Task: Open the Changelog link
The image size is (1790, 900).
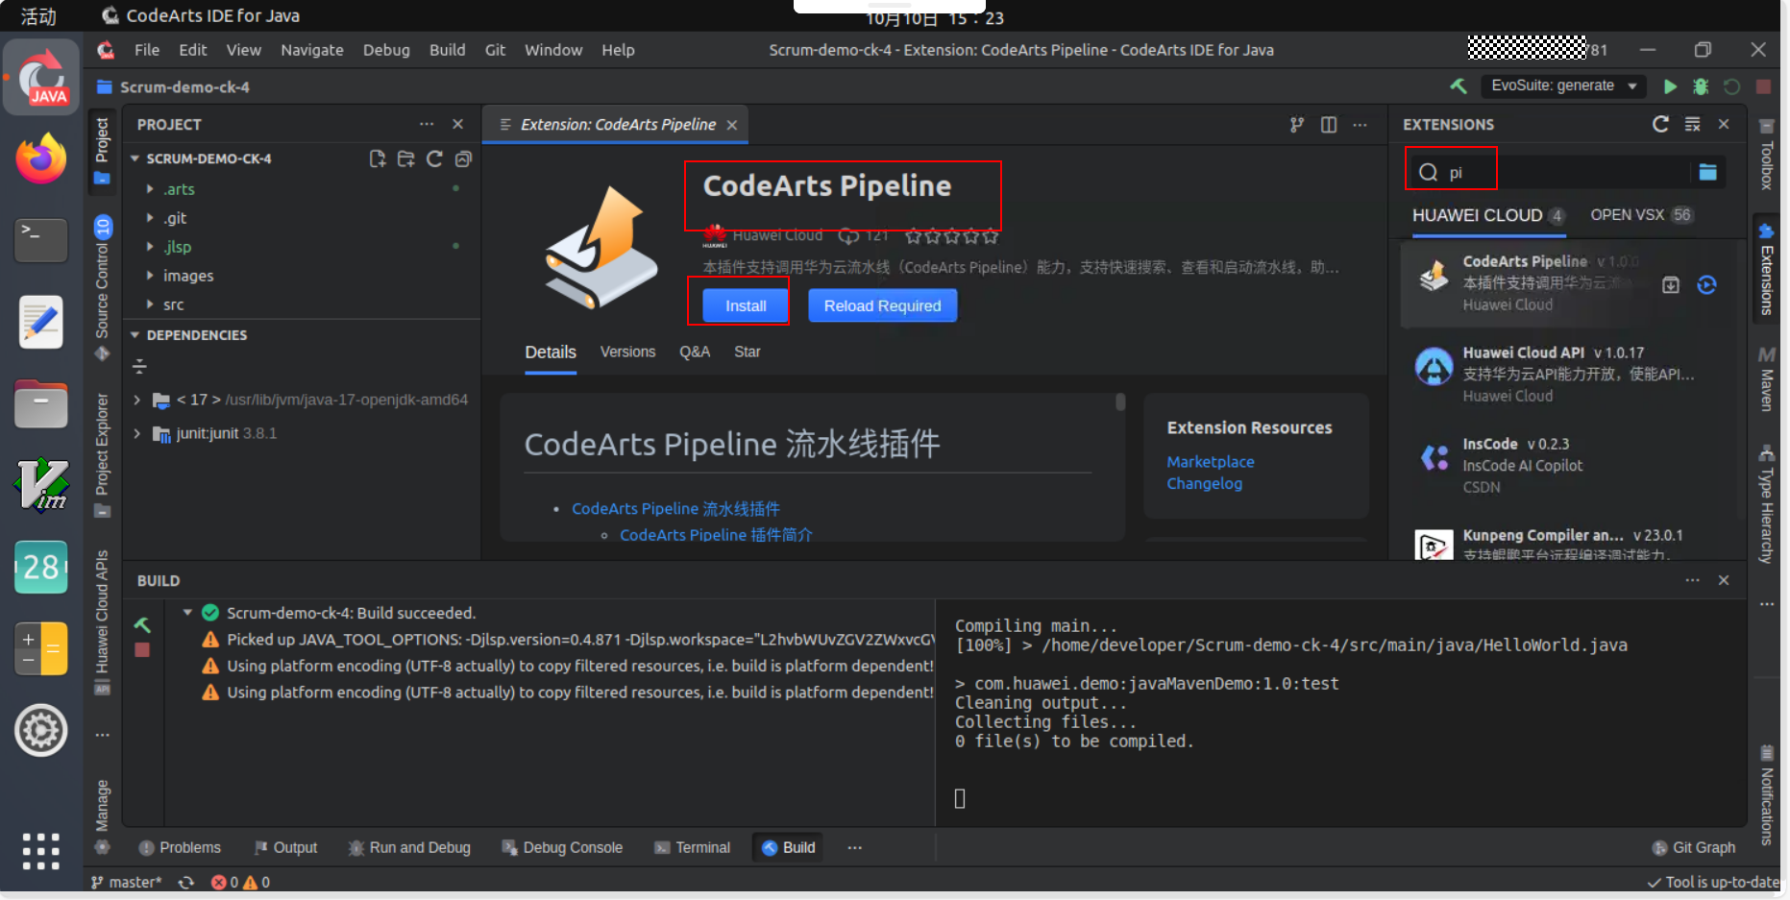Action: [1204, 483]
